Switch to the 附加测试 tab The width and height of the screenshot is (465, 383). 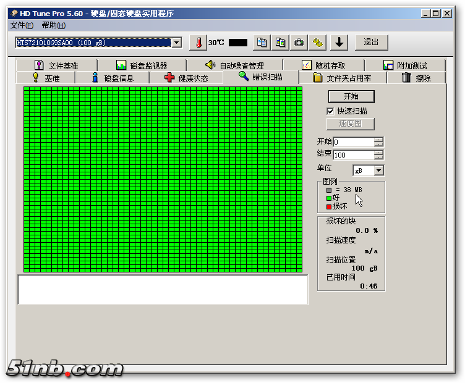(405, 65)
